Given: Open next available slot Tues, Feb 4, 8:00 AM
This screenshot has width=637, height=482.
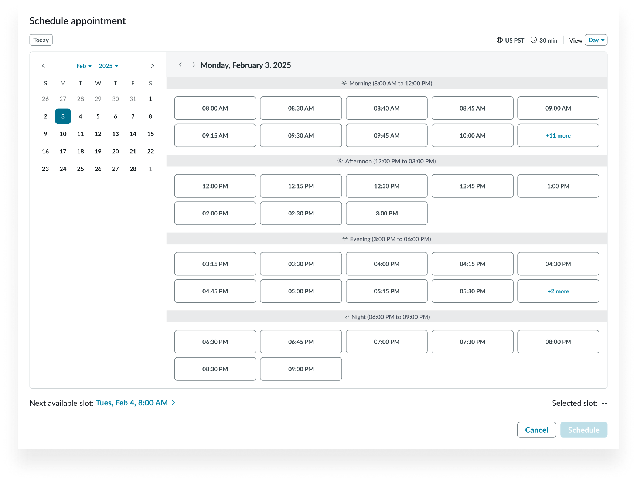Looking at the screenshot, I should [132, 403].
